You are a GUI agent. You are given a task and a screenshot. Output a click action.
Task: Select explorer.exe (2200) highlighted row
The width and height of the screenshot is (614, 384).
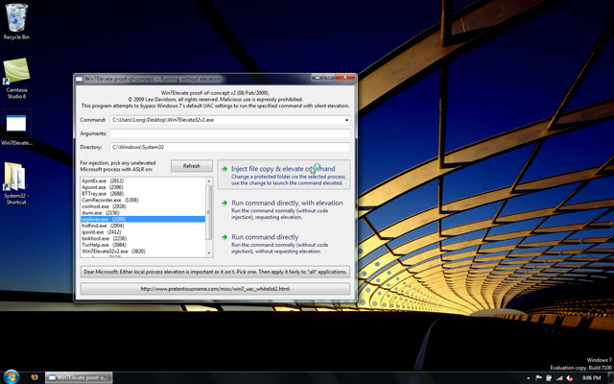pos(143,219)
